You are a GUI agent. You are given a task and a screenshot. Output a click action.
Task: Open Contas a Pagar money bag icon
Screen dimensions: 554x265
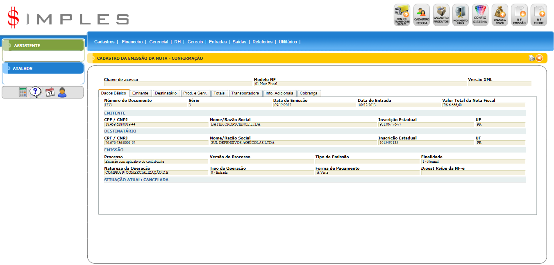(500, 15)
